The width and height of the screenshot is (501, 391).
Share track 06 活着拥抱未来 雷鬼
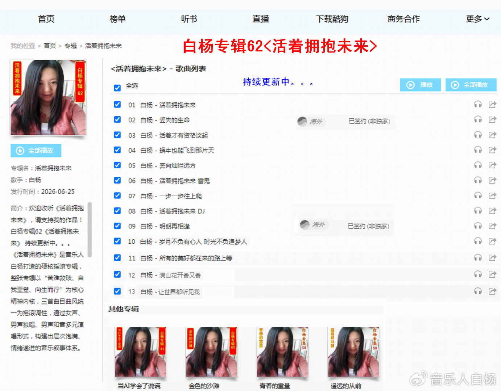492,180
